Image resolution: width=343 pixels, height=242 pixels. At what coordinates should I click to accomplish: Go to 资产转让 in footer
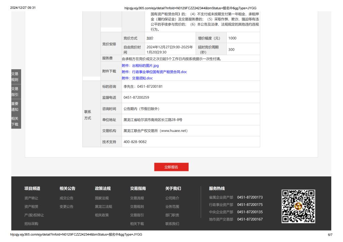[31, 198]
